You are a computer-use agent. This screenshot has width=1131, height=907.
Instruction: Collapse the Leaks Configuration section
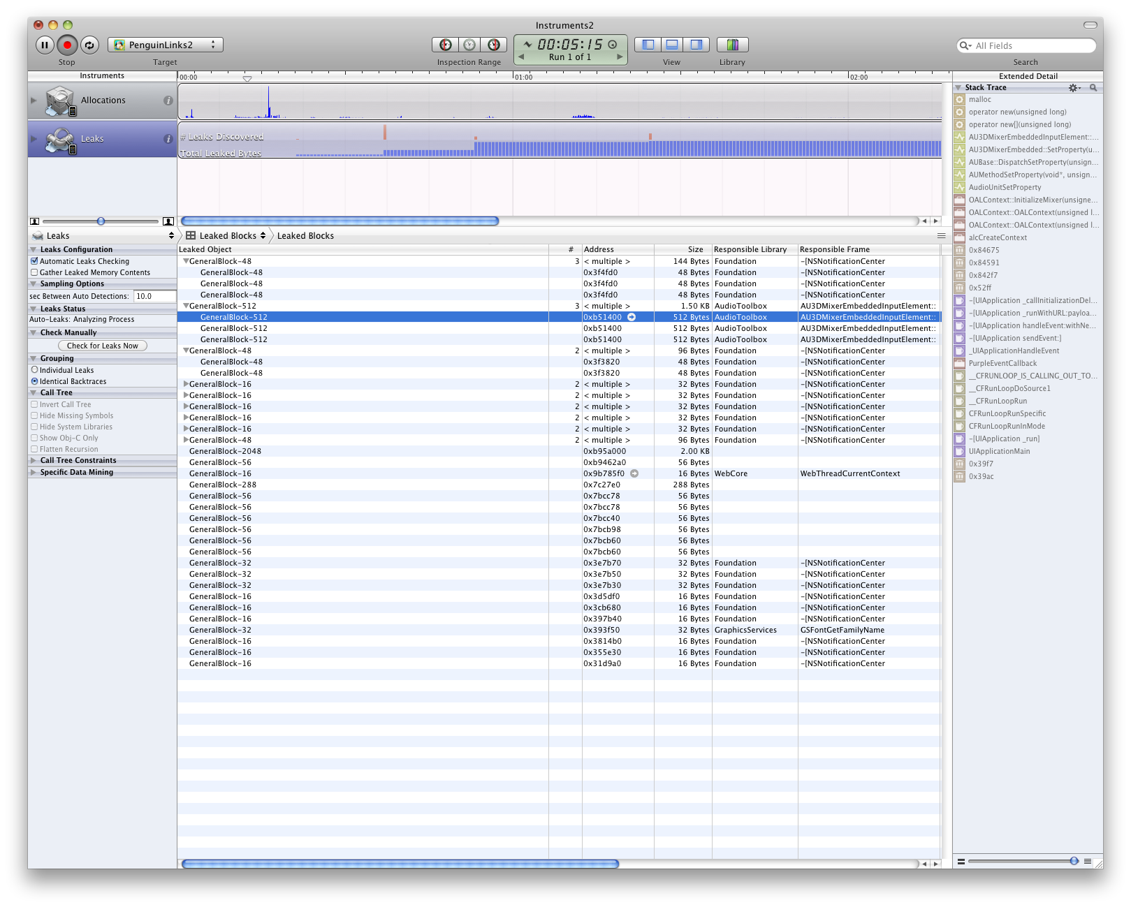pyautogui.click(x=34, y=249)
